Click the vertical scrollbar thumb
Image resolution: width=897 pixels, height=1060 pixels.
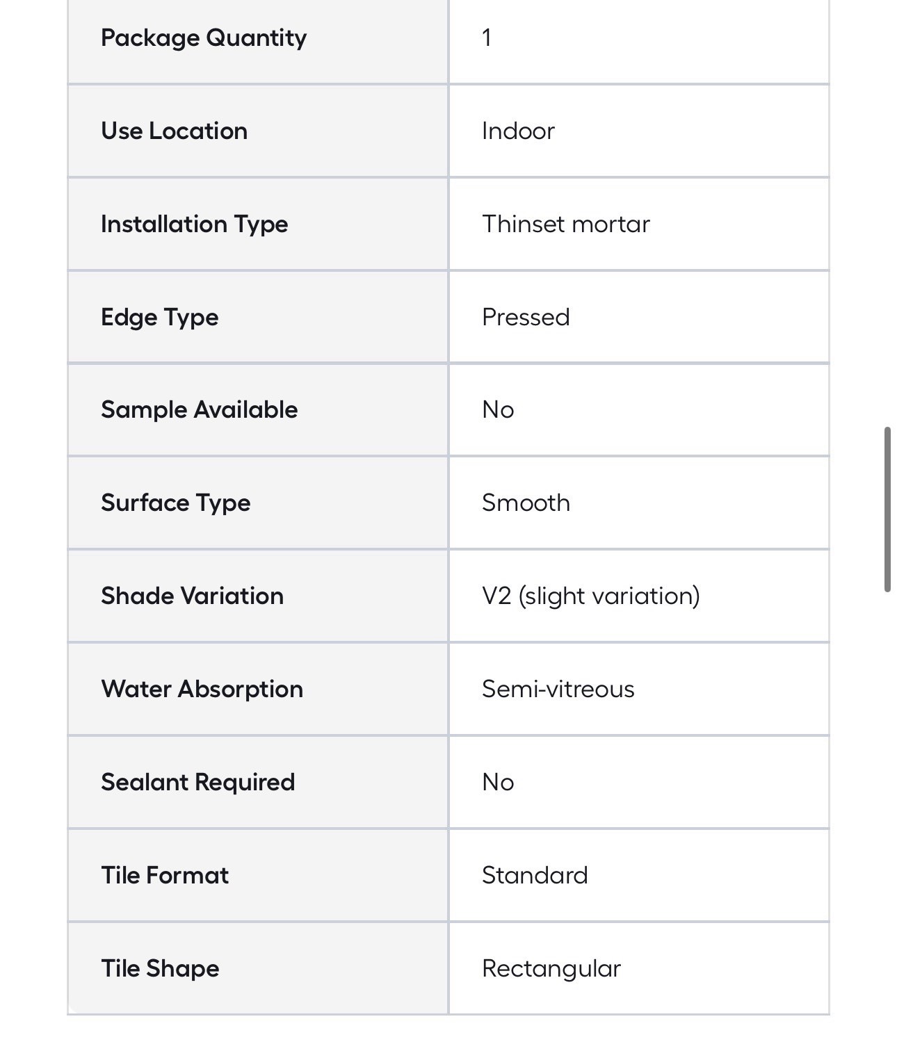click(887, 509)
